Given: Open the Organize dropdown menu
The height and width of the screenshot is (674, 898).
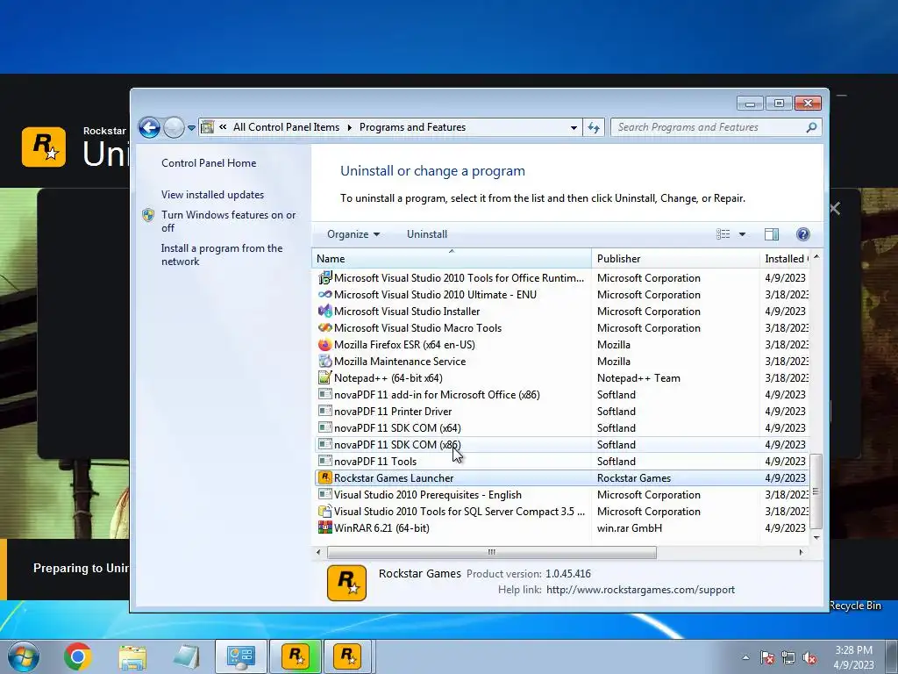Looking at the screenshot, I should tap(353, 233).
